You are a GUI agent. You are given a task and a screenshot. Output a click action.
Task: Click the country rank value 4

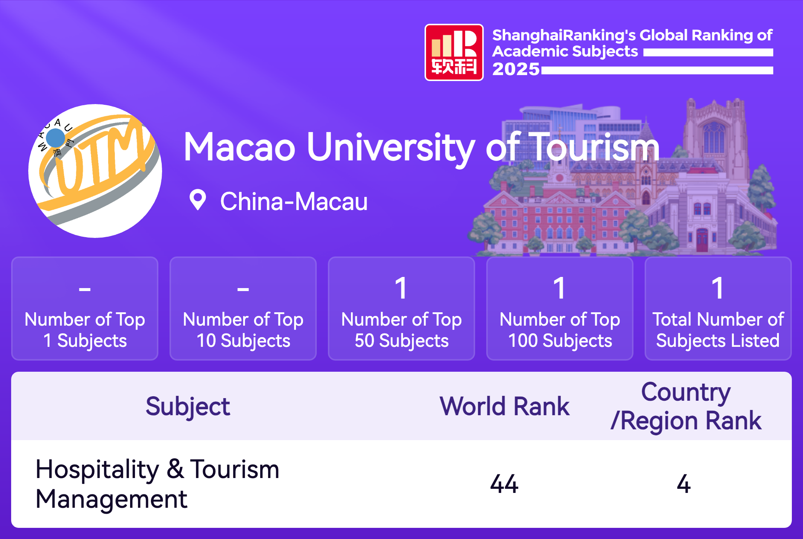684,484
